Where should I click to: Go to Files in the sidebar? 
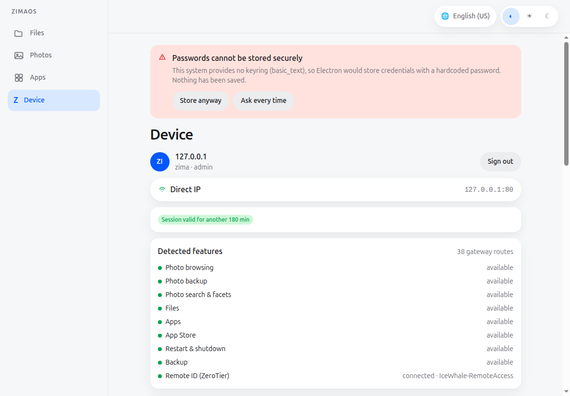pyautogui.click(x=54, y=33)
